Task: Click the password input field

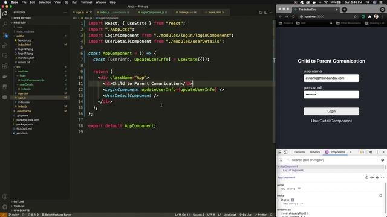Action: pos(331,95)
